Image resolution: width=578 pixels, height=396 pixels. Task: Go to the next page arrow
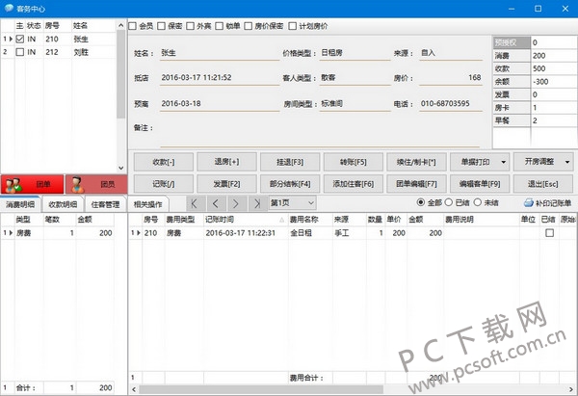point(236,203)
